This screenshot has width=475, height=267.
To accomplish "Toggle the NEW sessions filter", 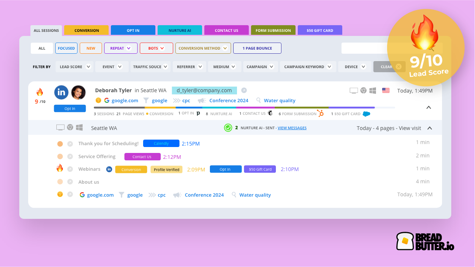I will [91, 48].
